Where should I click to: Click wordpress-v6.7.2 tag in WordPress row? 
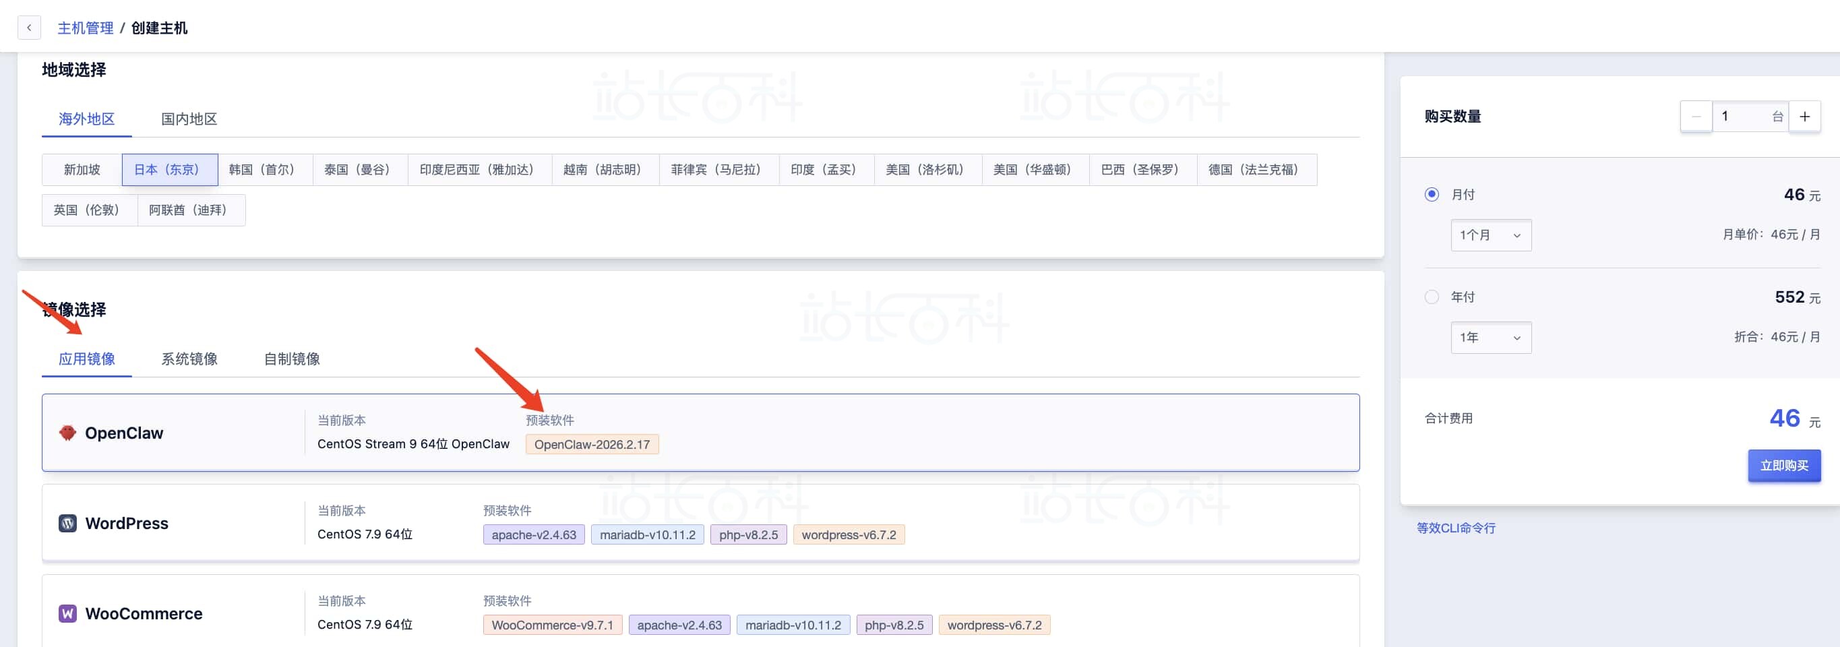point(849,535)
